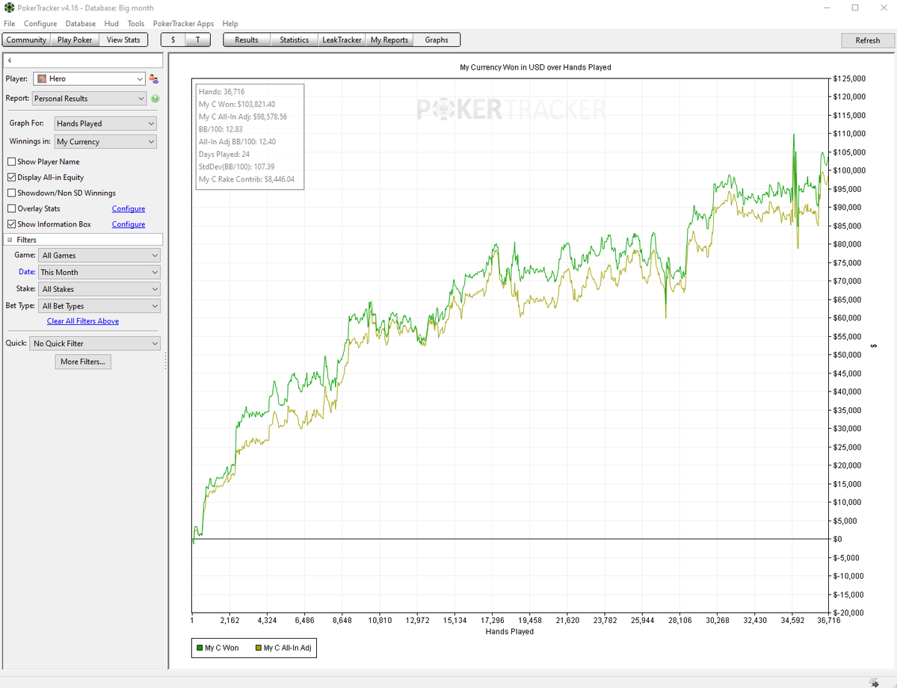The image size is (897, 688).
Task: Open the PokerTracker Apps menu
Action: tap(183, 24)
